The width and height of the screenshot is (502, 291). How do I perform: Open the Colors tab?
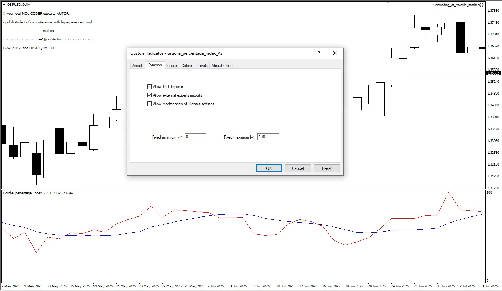(x=187, y=66)
